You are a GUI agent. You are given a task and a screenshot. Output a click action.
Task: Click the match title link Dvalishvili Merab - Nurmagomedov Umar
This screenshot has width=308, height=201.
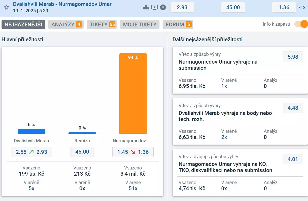pyautogui.click(x=62, y=4)
